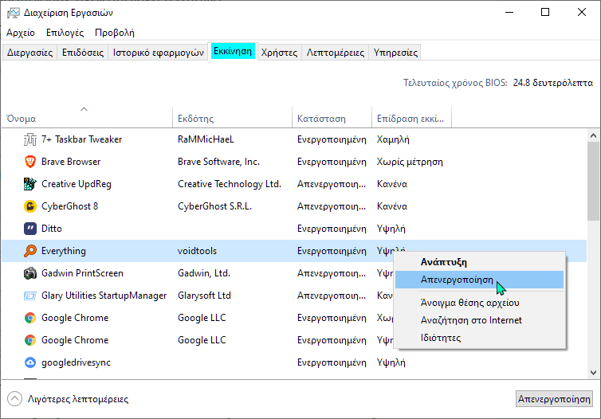This screenshot has height=419, width=601.
Task: Switch to the Χρήστες tab
Action: (279, 53)
